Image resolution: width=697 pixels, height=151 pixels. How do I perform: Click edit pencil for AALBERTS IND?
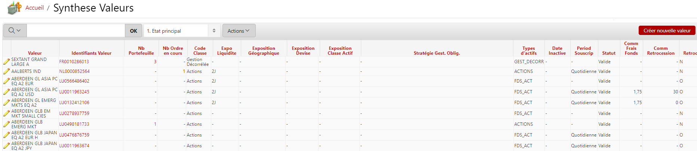click(x=6, y=71)
